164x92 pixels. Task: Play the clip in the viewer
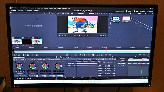(x=82, y=36)
